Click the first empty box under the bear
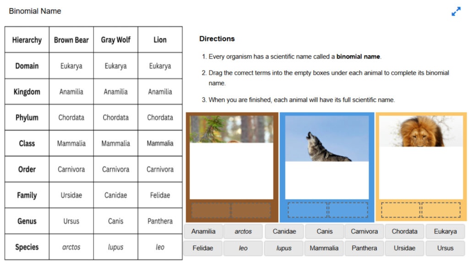Viewport: 469px width, 264px height. pyautogui.click(x=211, y=210)
